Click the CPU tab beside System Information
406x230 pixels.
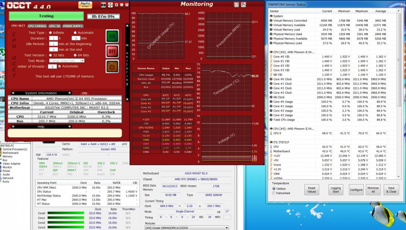pos(84,93)
